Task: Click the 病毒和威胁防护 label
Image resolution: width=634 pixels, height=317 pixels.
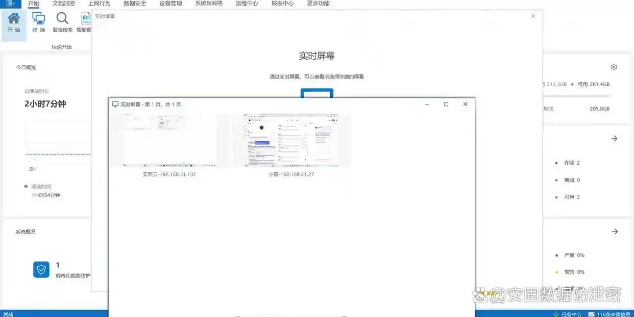Action: click(74, 276)
